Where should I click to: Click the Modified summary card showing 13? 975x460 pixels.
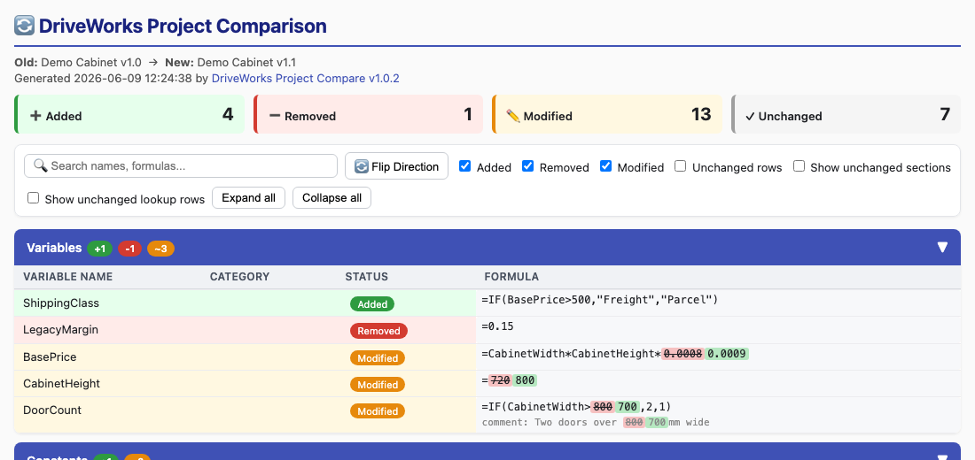tap(607, 114)
